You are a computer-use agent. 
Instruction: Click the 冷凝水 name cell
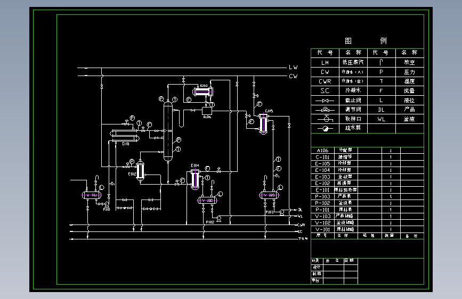353,90
